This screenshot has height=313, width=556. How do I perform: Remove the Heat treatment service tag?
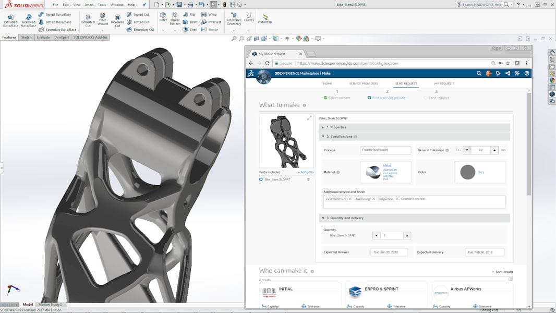350,199
